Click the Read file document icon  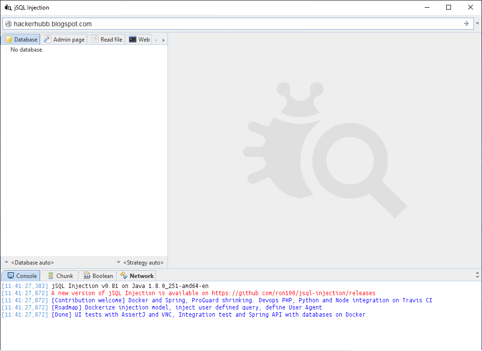[x=95, y=39]
